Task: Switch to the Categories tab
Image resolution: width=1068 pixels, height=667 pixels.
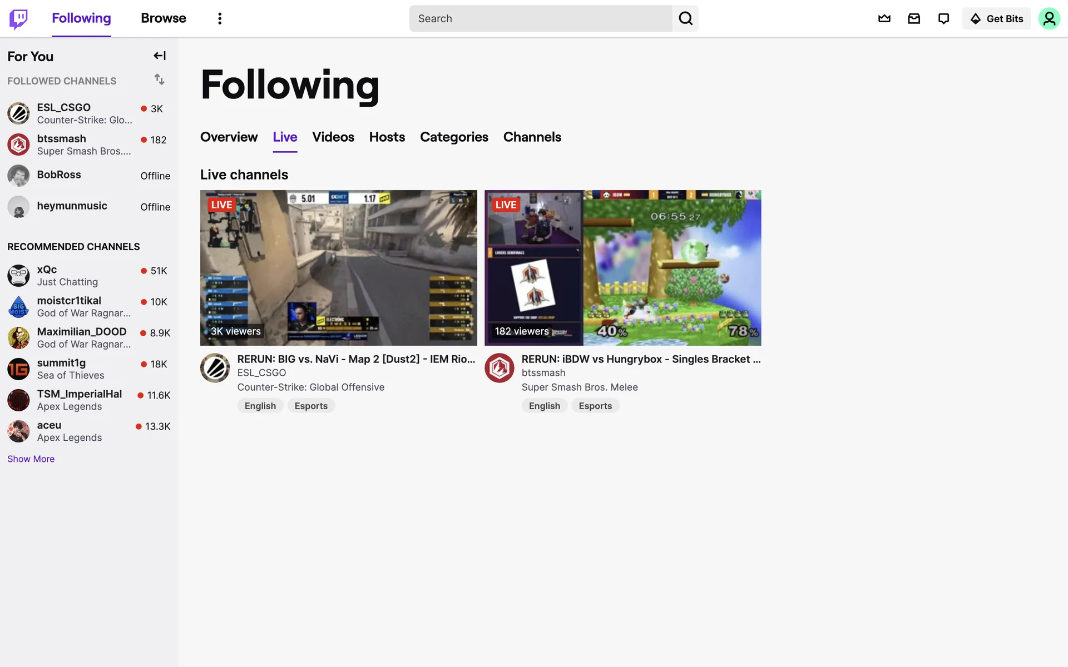Action: click(x=454, y=137)
